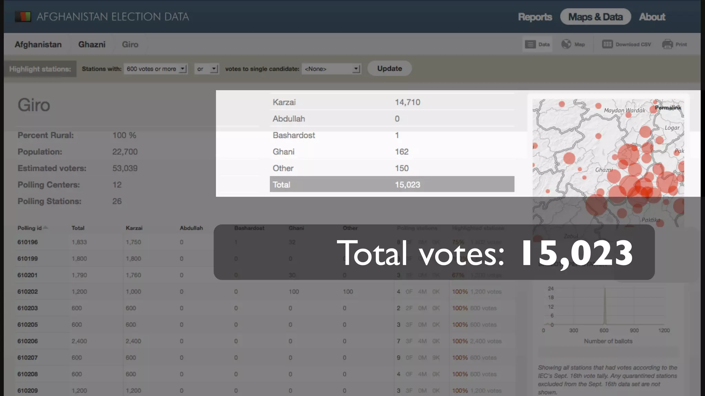705x396 pixels.
Task: Select polling id 610207
Action: pos(28,357)
